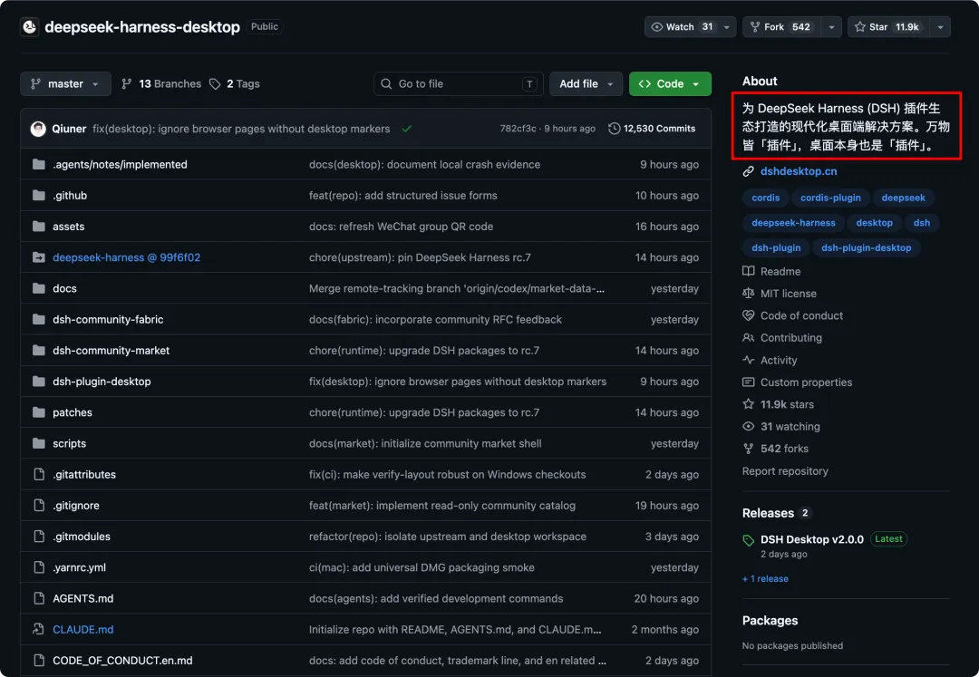Viewport: 979px width, 677px height.
Task: Click Qiuner's commit author avatar
Action: 38,129
